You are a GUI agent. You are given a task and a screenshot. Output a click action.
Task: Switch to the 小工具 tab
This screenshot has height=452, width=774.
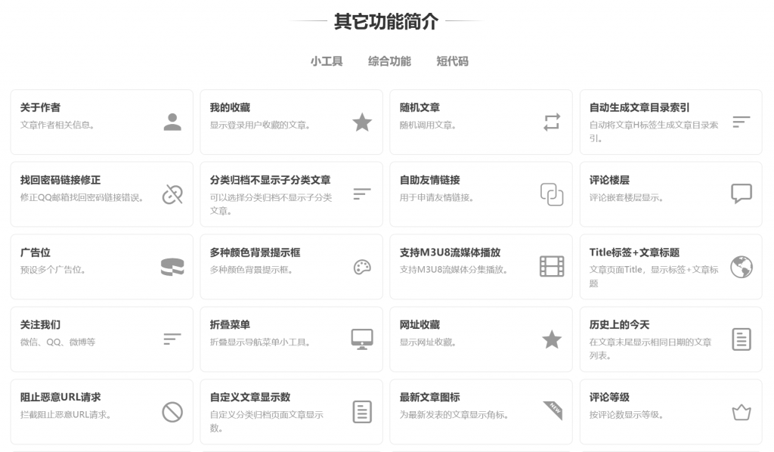point(327,61)
